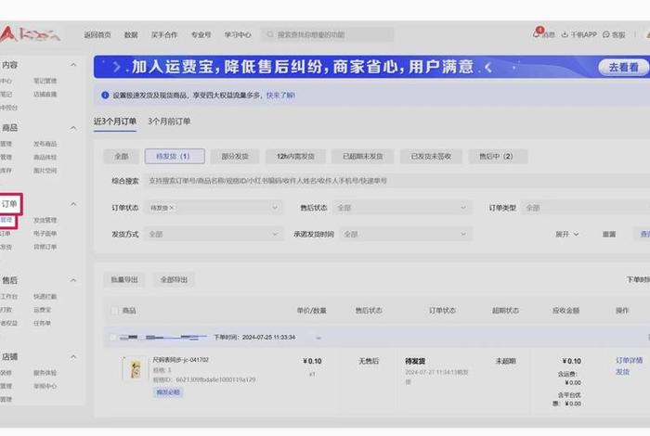Collapse the 售后 sidebar section
This screenshot has height=436, width=650.
coord(73,280)
